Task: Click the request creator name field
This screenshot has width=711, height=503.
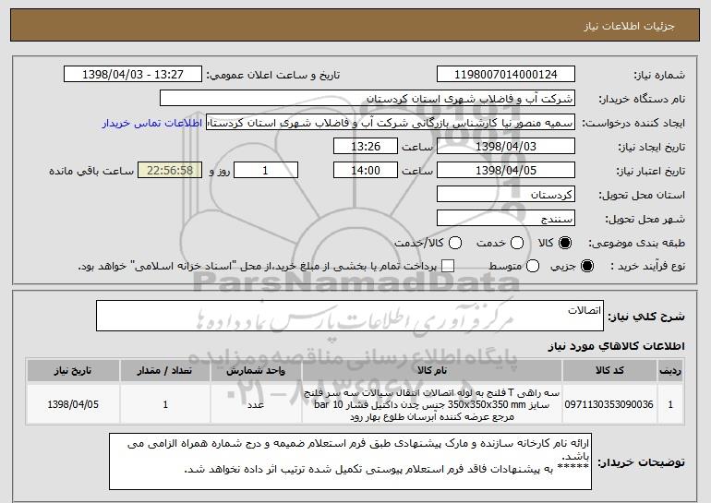Action: pos(391,123)
